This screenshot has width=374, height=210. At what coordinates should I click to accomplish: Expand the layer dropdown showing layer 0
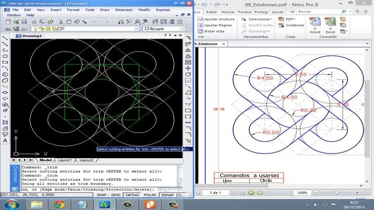(137, 29)
